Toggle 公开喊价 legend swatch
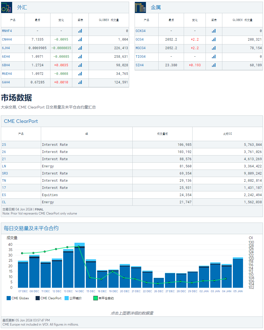The height and width of the screenshot is (330, 264). click(67, 298)
